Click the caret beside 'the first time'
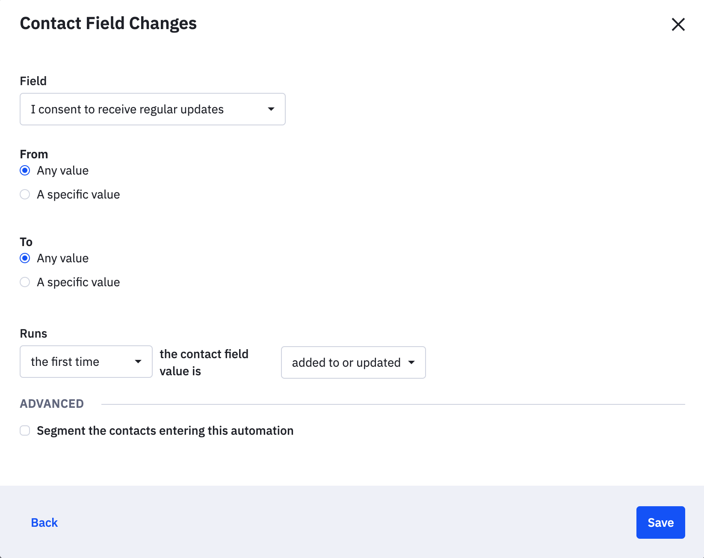This screenshot has height=558, width=704. tap(138, 362)
